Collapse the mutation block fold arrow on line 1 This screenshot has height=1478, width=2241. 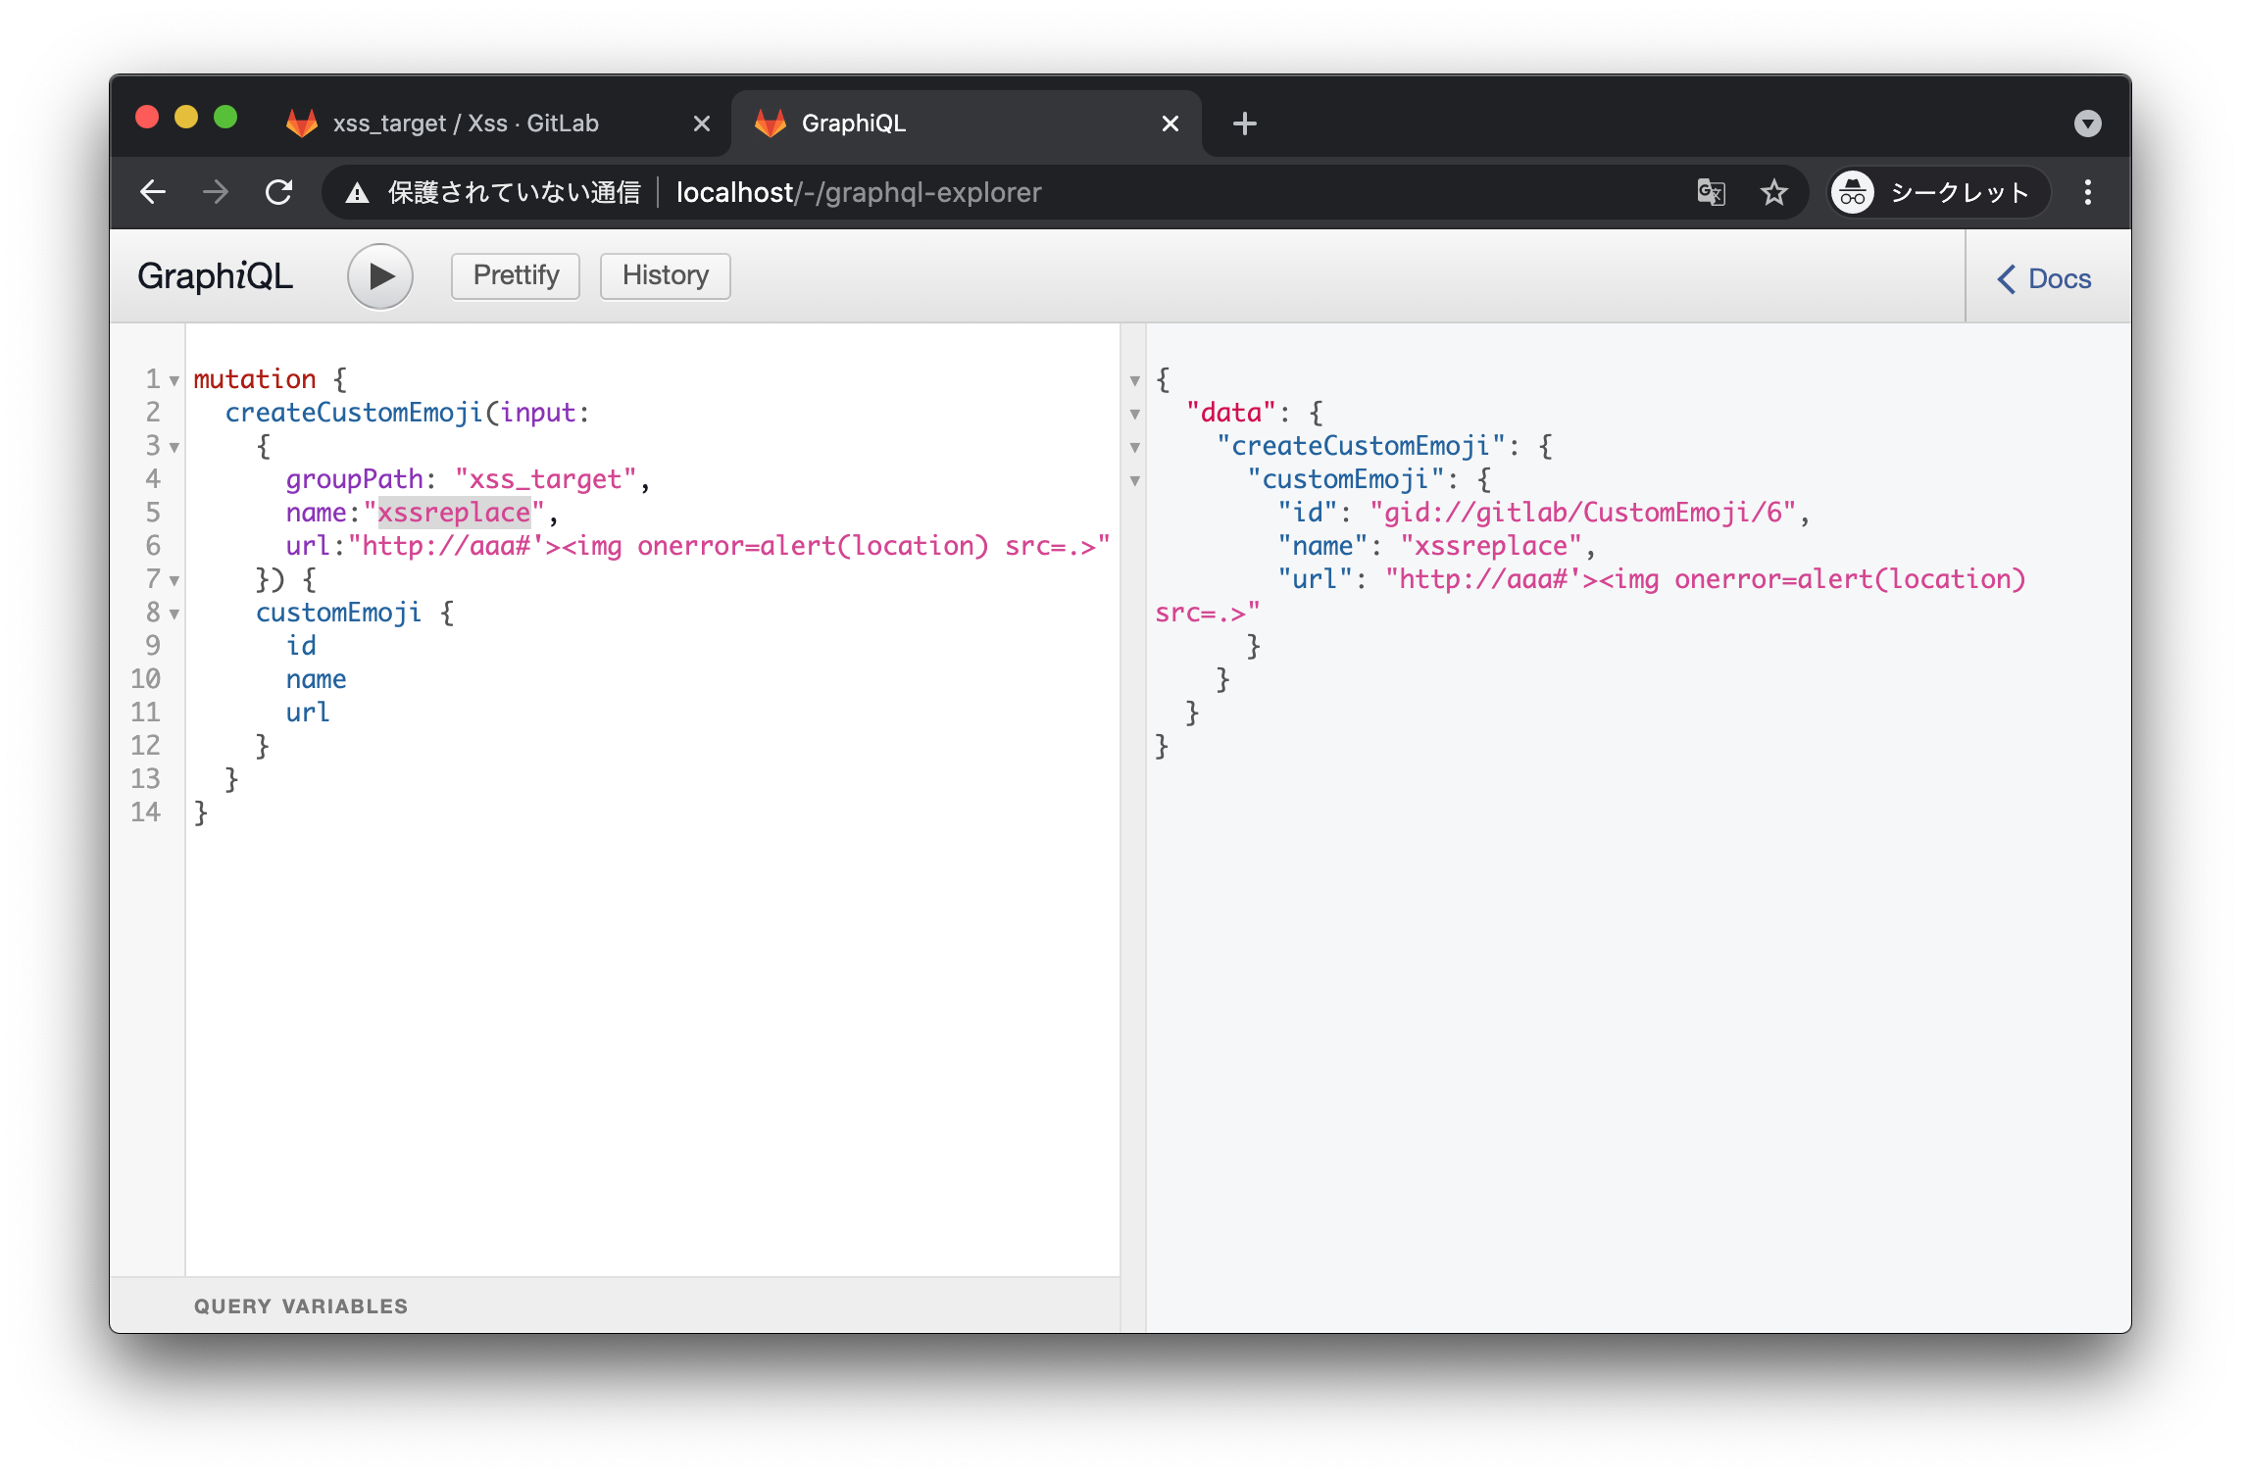tap(174, 380)
